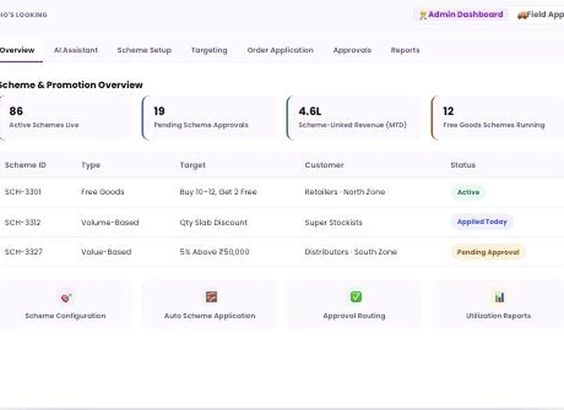Switch to the Approvals tab
The height and width of the screenshot is (410, 564).
[352, 51]
